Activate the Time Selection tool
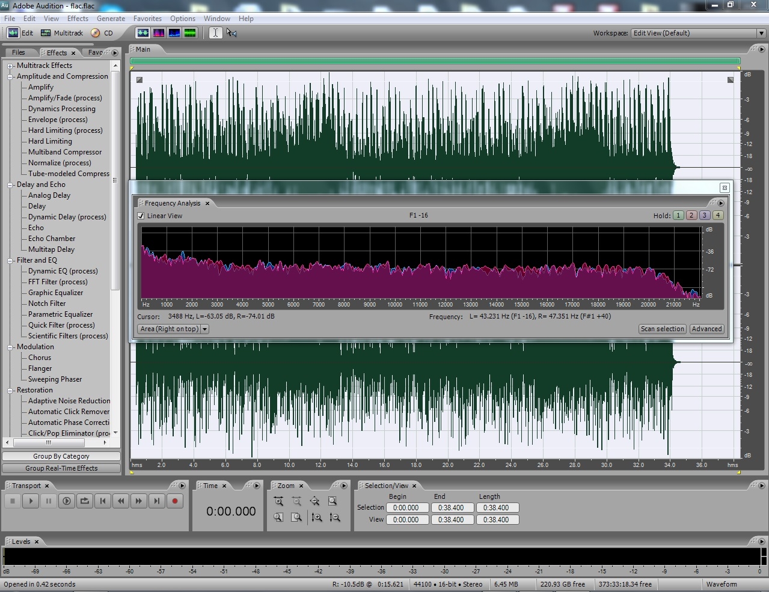 [x=215, y=33]
